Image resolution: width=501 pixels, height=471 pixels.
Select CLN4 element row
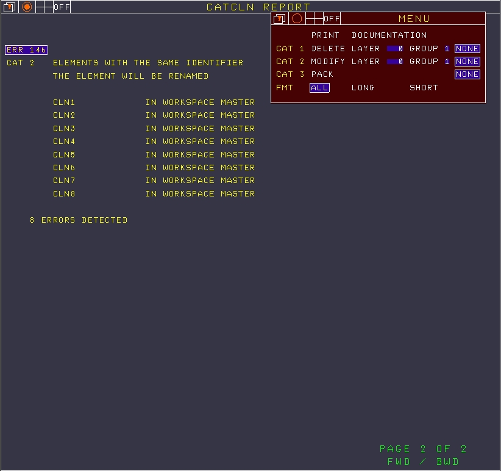pos(154,142)
